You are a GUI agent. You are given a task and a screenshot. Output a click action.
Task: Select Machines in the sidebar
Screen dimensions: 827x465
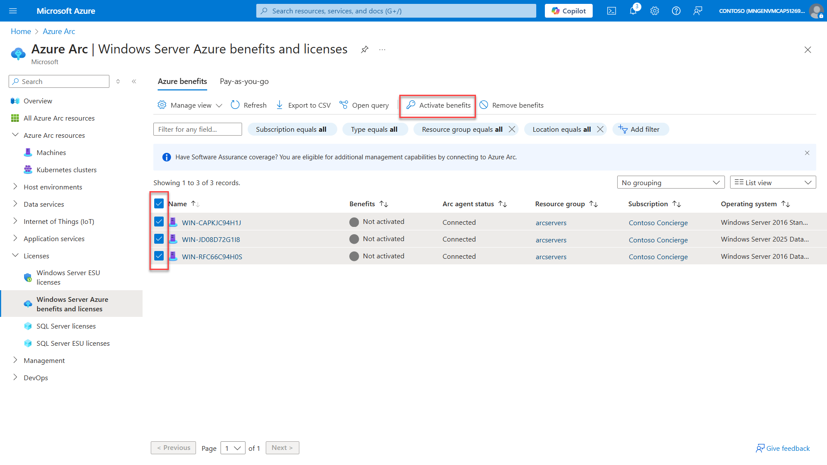tap(51, 152)
